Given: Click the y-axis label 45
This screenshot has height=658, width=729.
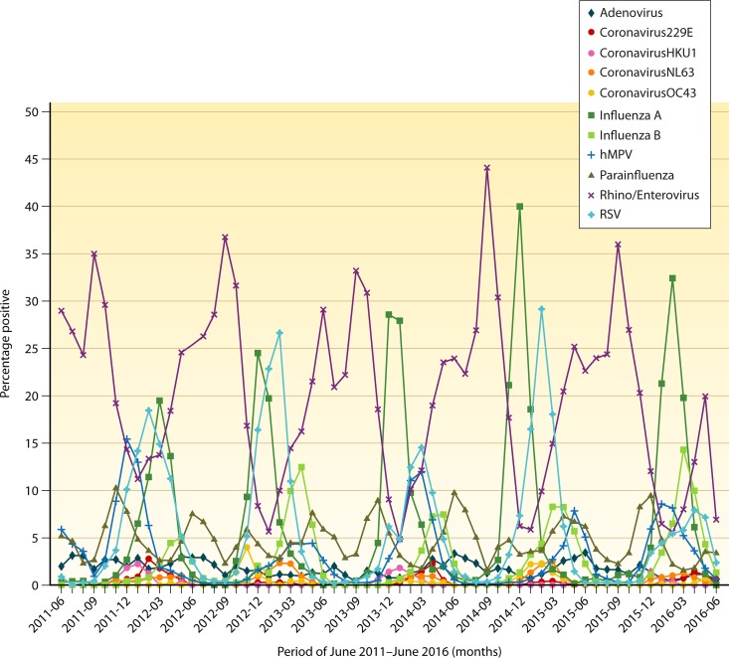Looking at the screenshot, I should point(34,159).
